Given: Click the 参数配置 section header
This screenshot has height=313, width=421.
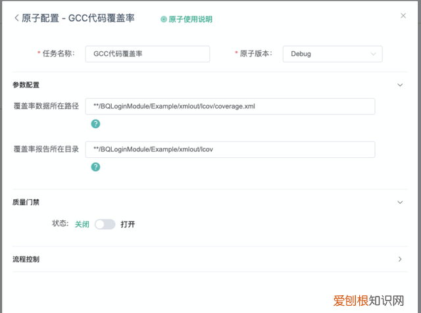Looking at the screenshot, I should pyautogui.click(x=27, y=85).
